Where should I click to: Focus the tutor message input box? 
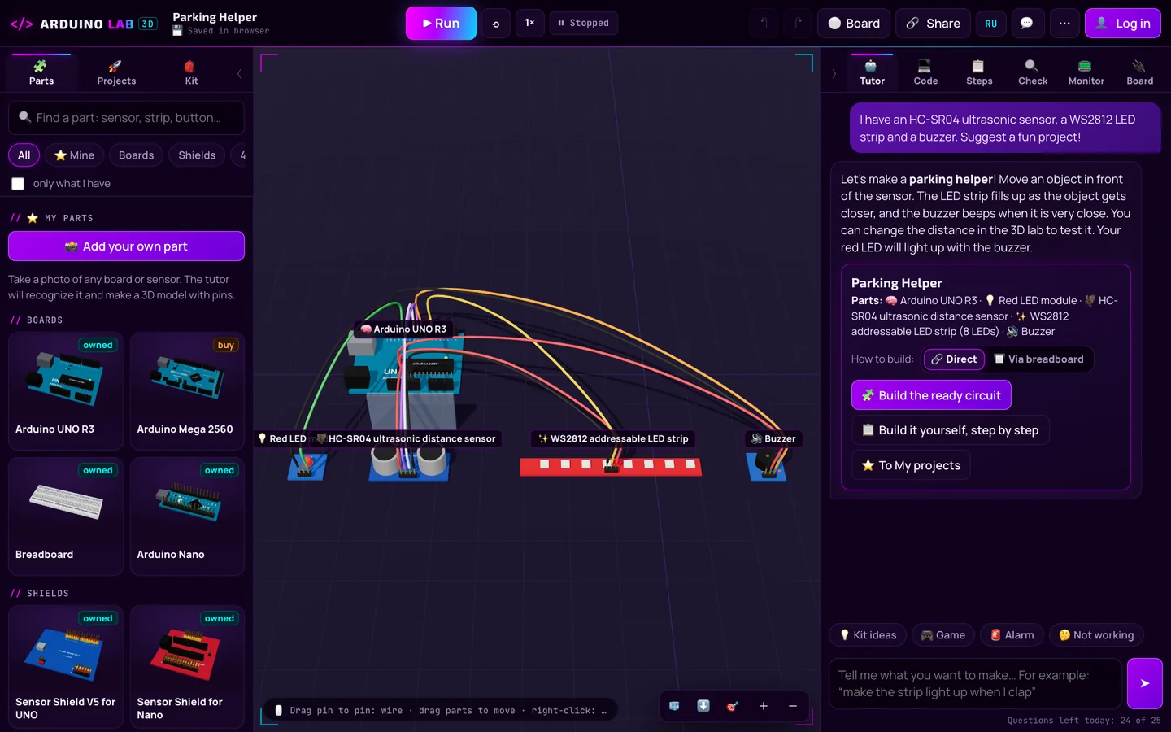(x=975, y=683)
